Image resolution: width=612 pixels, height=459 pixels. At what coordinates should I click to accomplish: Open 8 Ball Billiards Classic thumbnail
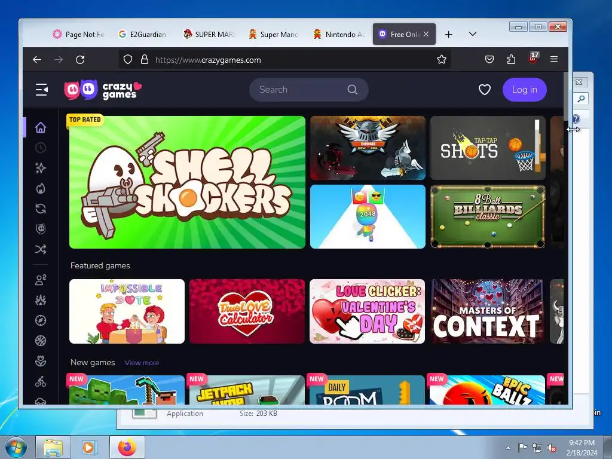(488, 216)
